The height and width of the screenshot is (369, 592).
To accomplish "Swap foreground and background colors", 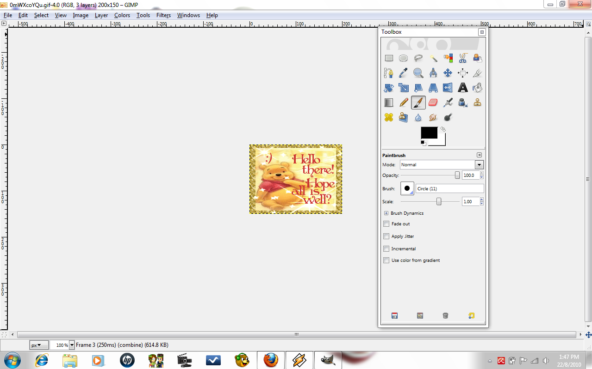I will (443, 130).
